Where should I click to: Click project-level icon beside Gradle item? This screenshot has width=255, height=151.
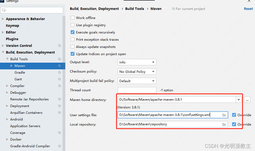click(x=60, y=73)
